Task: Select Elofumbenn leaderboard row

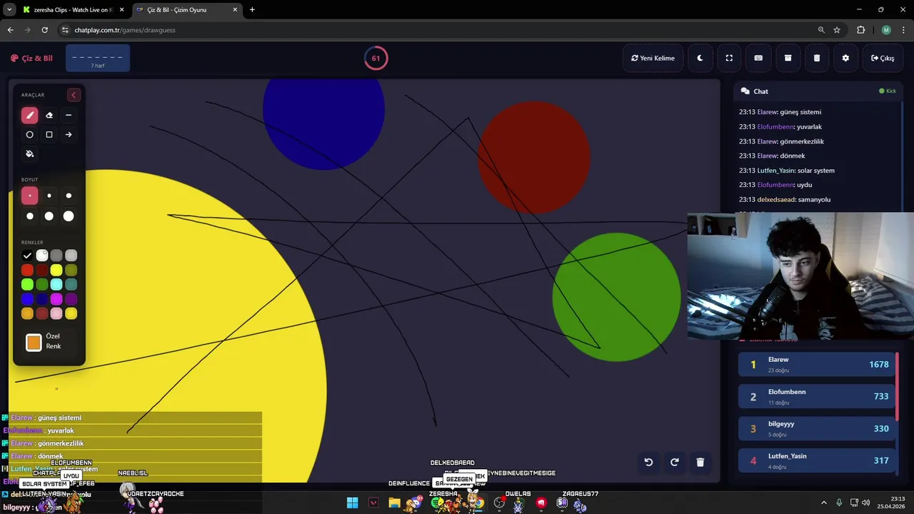Action: coord(817,396)
